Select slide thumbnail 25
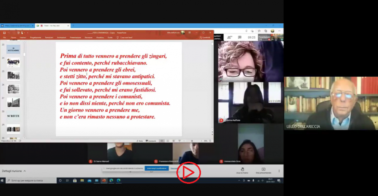The width and height of the screenshot is (378, 196). pos(13,76)
